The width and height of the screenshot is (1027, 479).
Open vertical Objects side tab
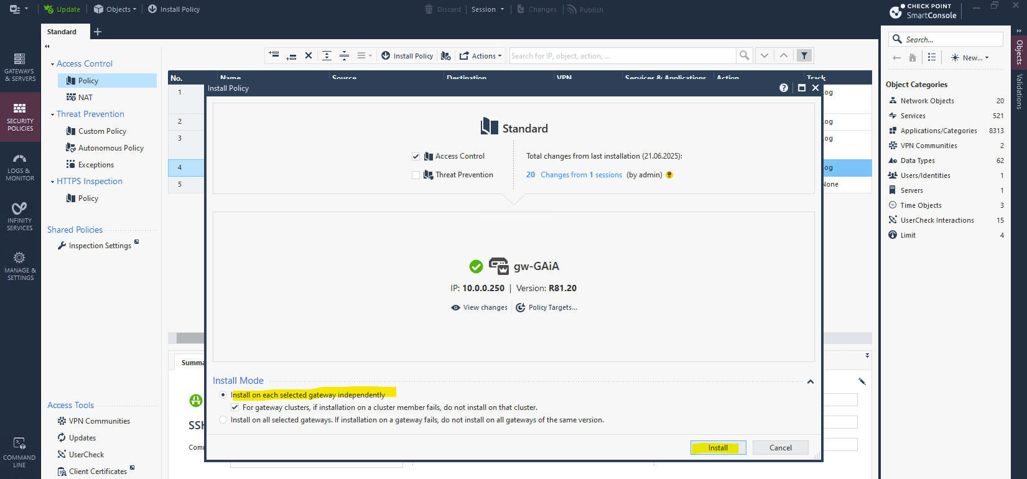[1019, 52]
